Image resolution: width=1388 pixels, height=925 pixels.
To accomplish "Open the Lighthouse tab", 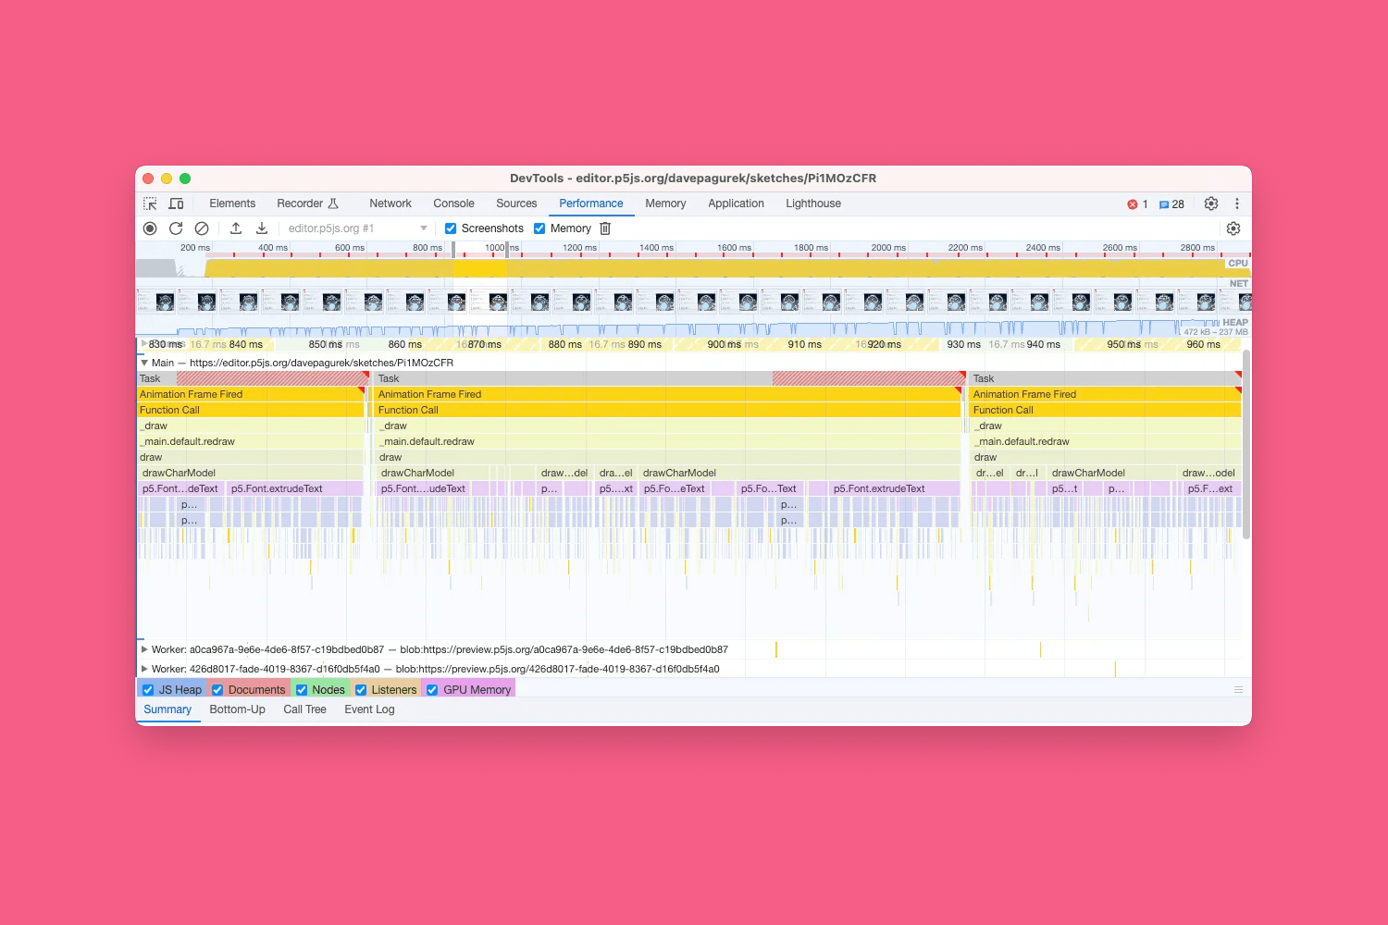I will [812, 203].
